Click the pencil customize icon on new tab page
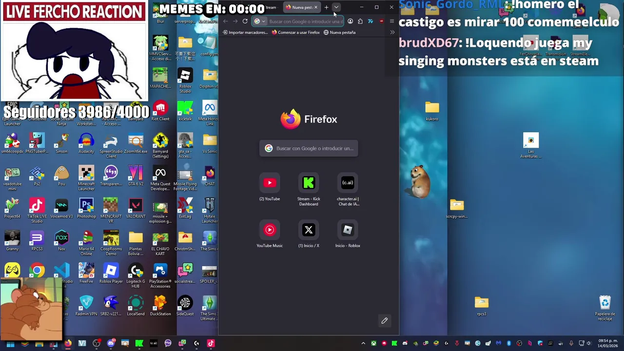The width and height of the screenshot is (624, 351). click(384, 320)
